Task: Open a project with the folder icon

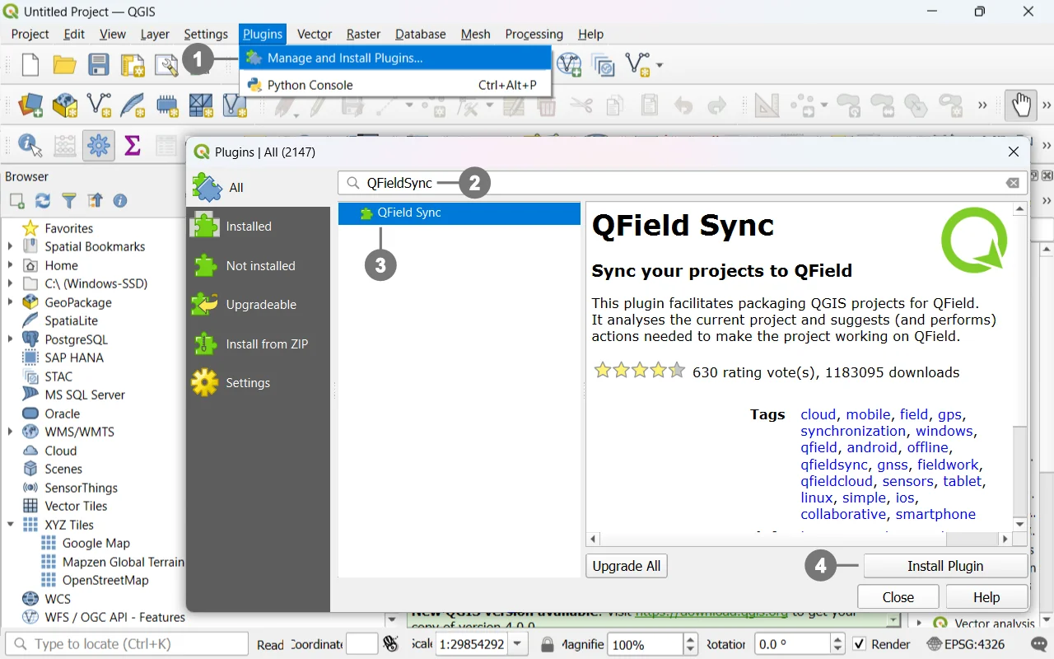Action: coord(64,64)
